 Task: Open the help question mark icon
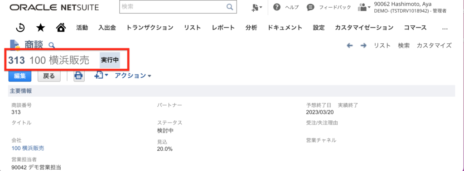pyautogui.click(x=277, y=7)
